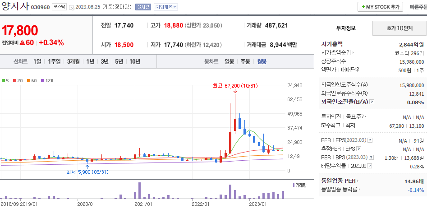Image resolution: width=427 pixels, height=209 pixels.
Task: Click the +0.34% change rate
Action: (x=51, y=42)
